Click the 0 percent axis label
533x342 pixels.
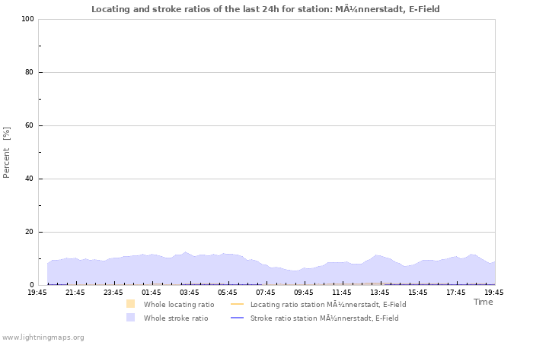[x=32, y=285]
